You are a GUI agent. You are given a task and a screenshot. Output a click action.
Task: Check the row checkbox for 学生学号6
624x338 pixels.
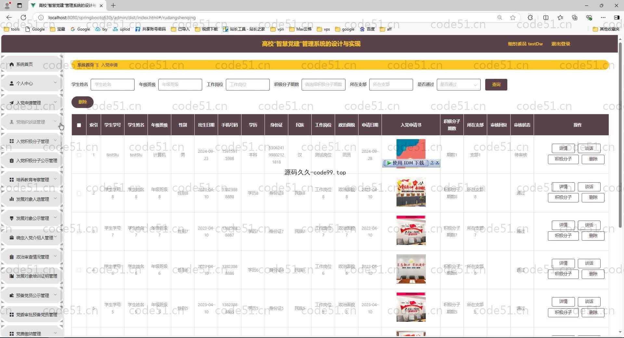(x=79, y=270)
